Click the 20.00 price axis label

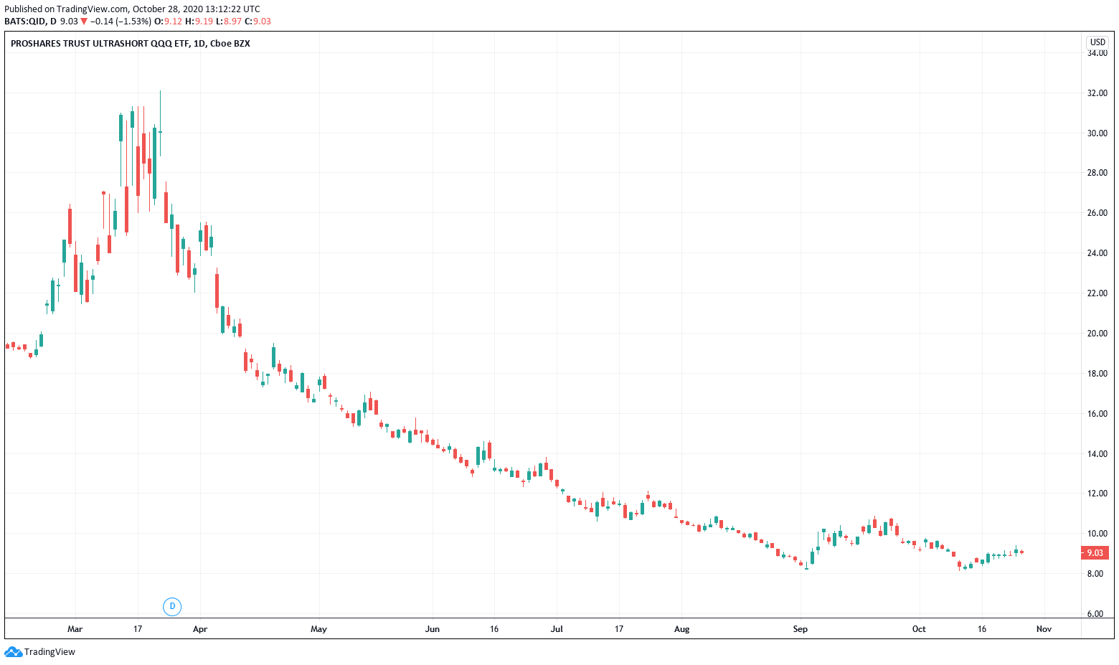point(1097,334)
